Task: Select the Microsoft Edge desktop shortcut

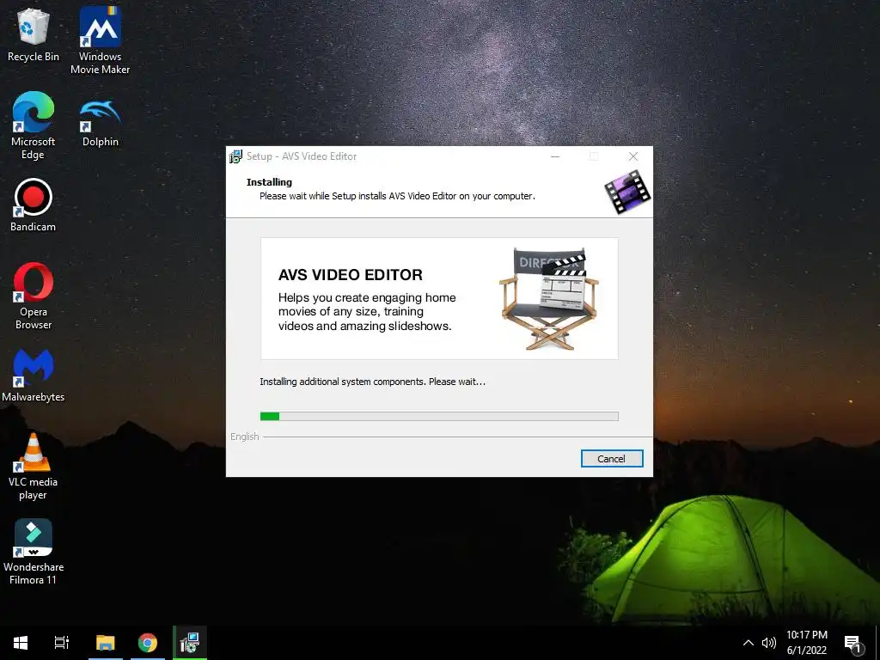Action: (x=34, y=125)
